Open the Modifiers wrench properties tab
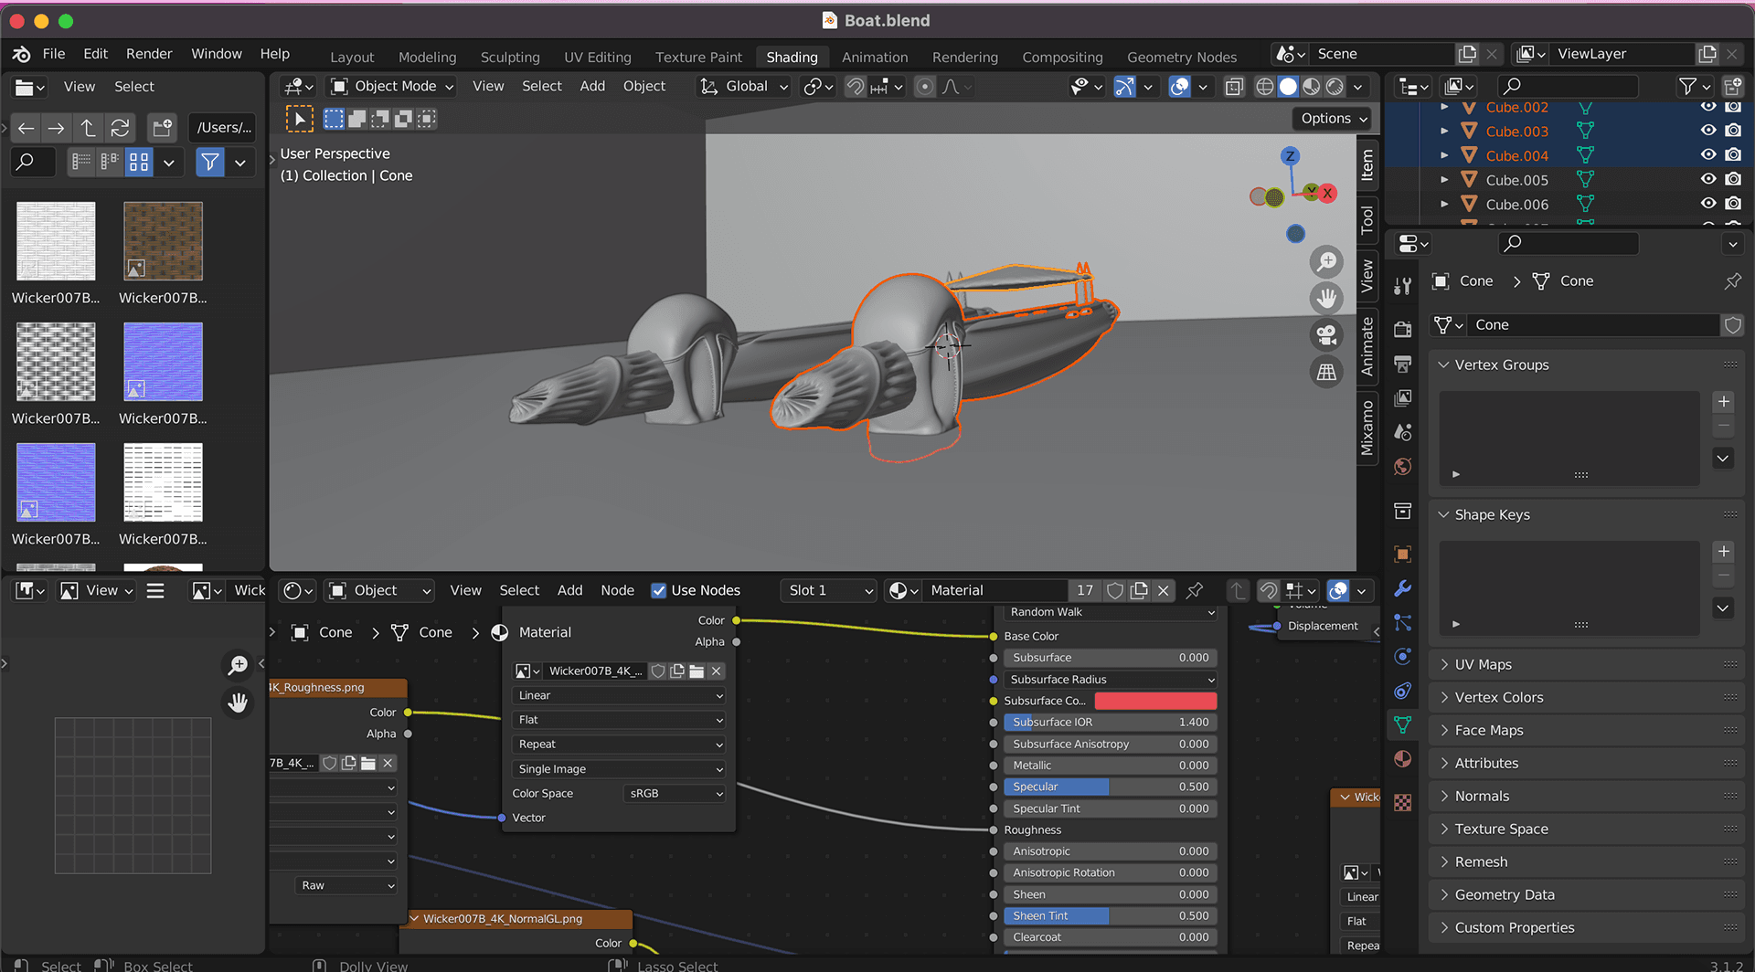 coord(1403,588)
